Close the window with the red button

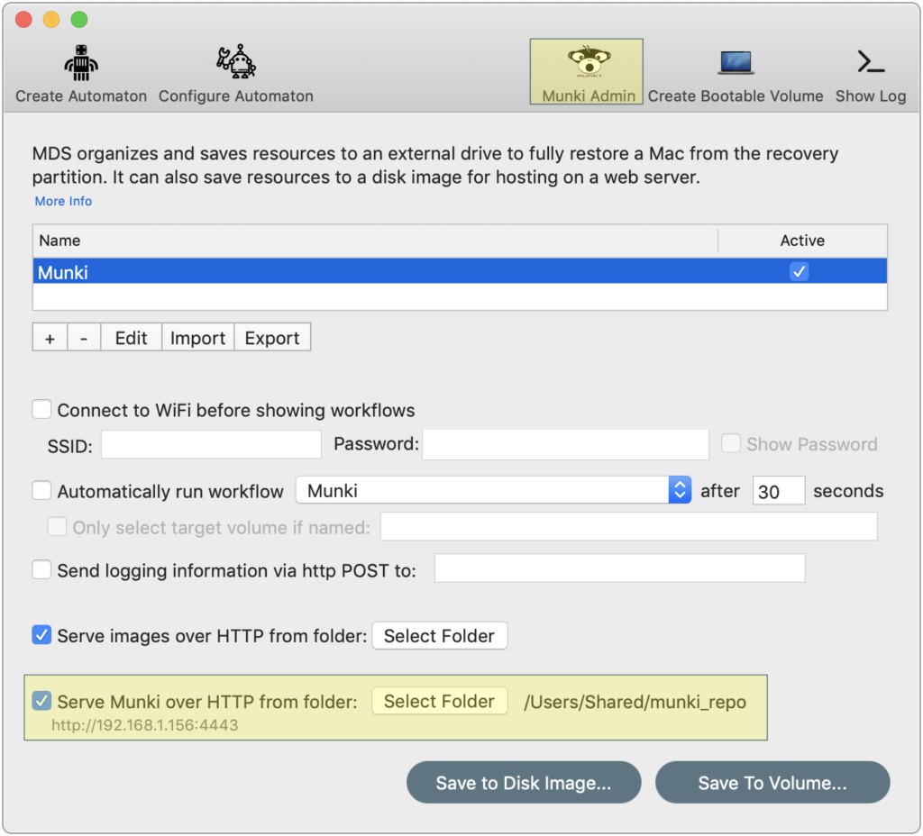point(23,20)
